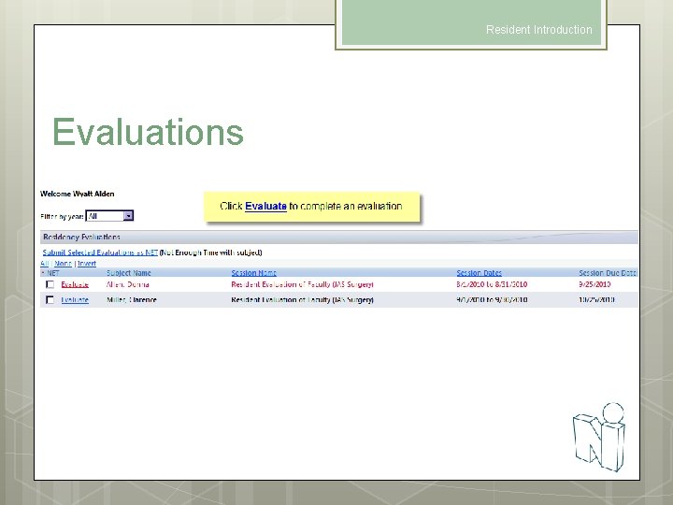Click session name in Miller, Clarence row
The height and width of the screenshot is (505, 673).
point(302,300)
